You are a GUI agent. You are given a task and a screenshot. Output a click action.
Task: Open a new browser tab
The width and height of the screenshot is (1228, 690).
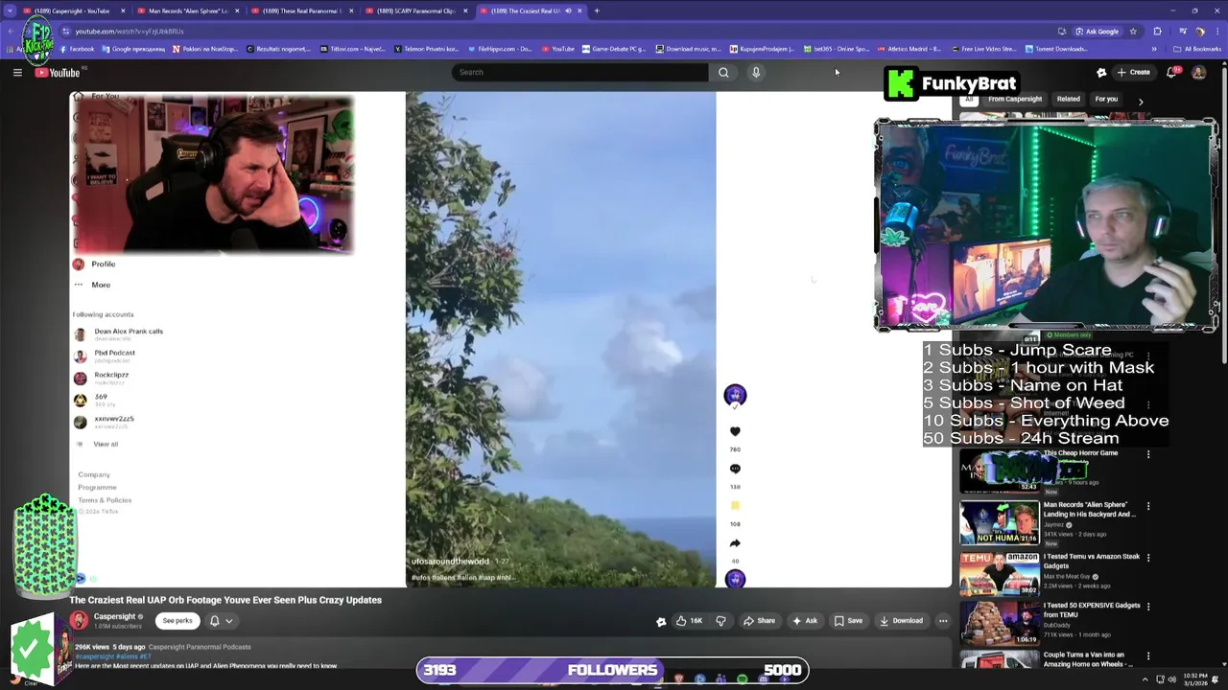597,11
